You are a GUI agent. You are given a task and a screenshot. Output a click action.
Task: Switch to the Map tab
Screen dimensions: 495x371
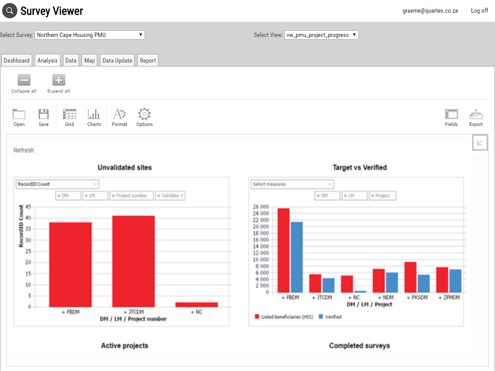tap(89, 60)
